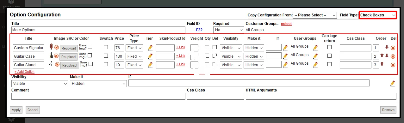Enable Carriage return for Custom Signature
Image resolution: width=404 pixels, height=123 pixels.
[x=329, y=47]
